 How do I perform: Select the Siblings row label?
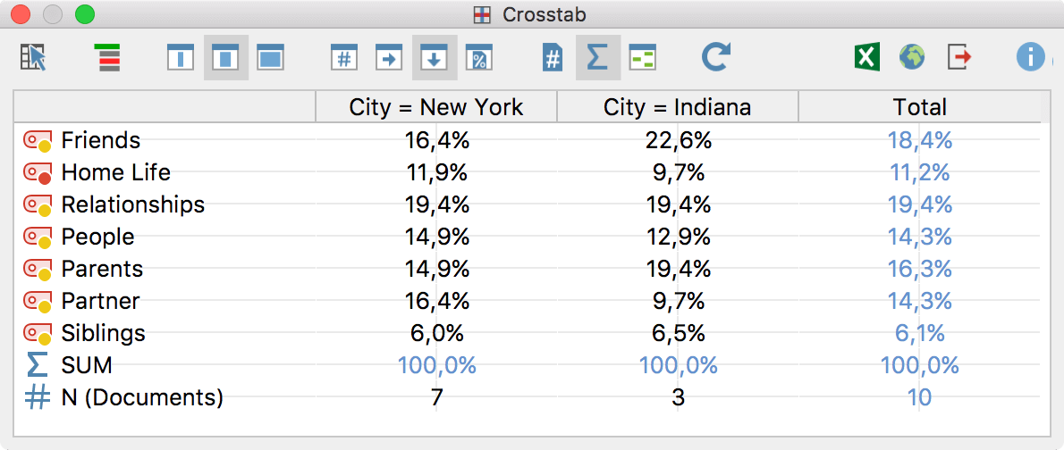point(103,333)
